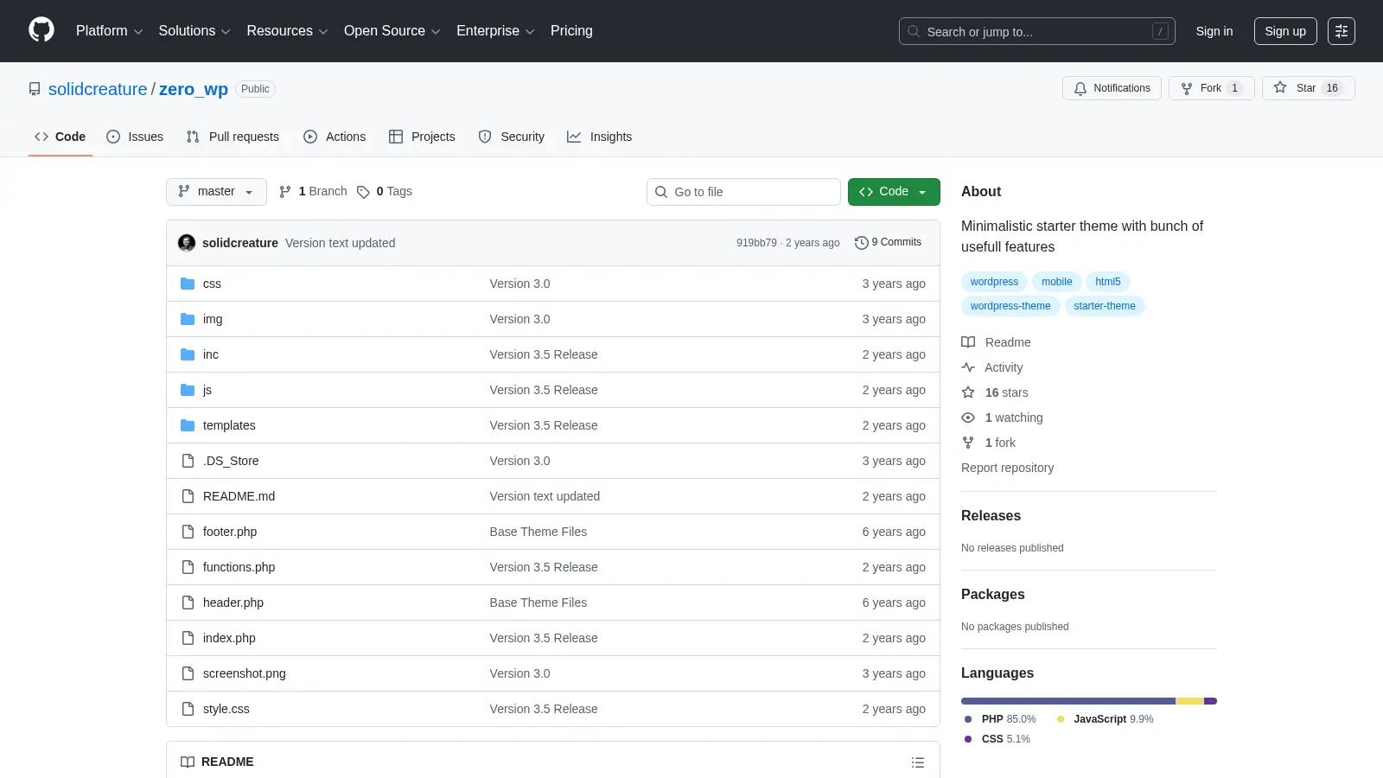Open the 9 Commits history link
1383x778 pixels.
[888, 243]
